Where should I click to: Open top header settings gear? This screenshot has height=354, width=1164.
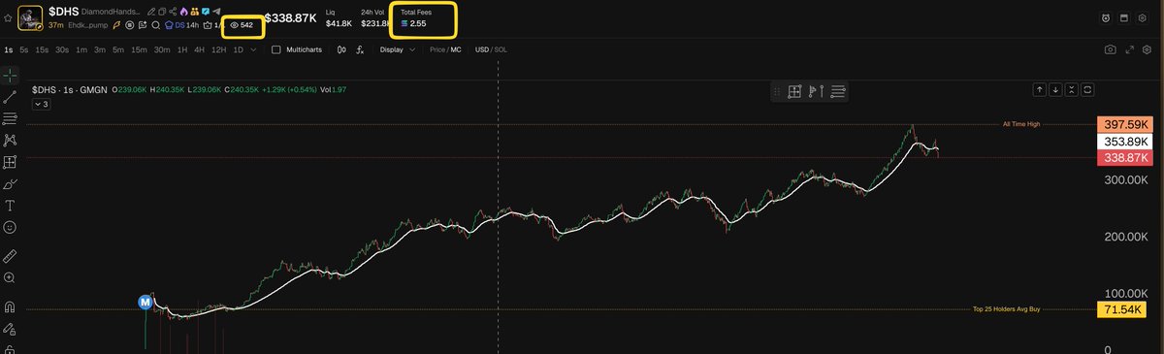[1143, 17]
